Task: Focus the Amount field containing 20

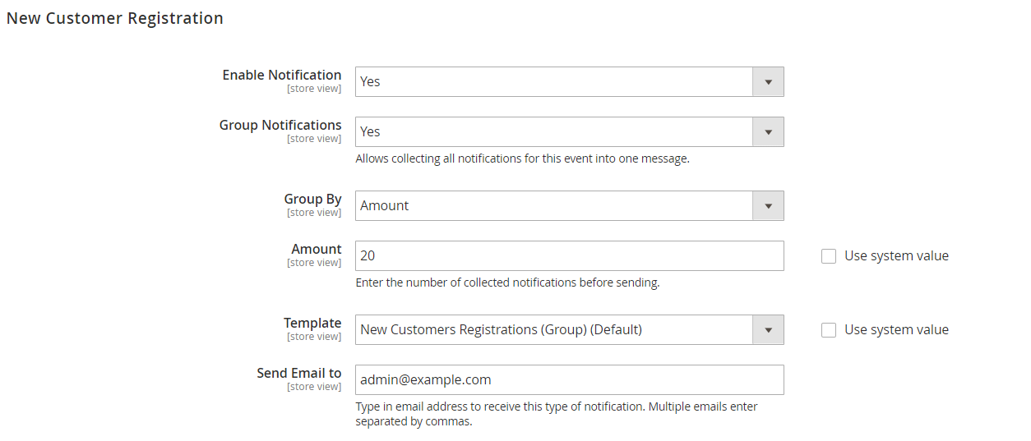Action: point(570,256)
